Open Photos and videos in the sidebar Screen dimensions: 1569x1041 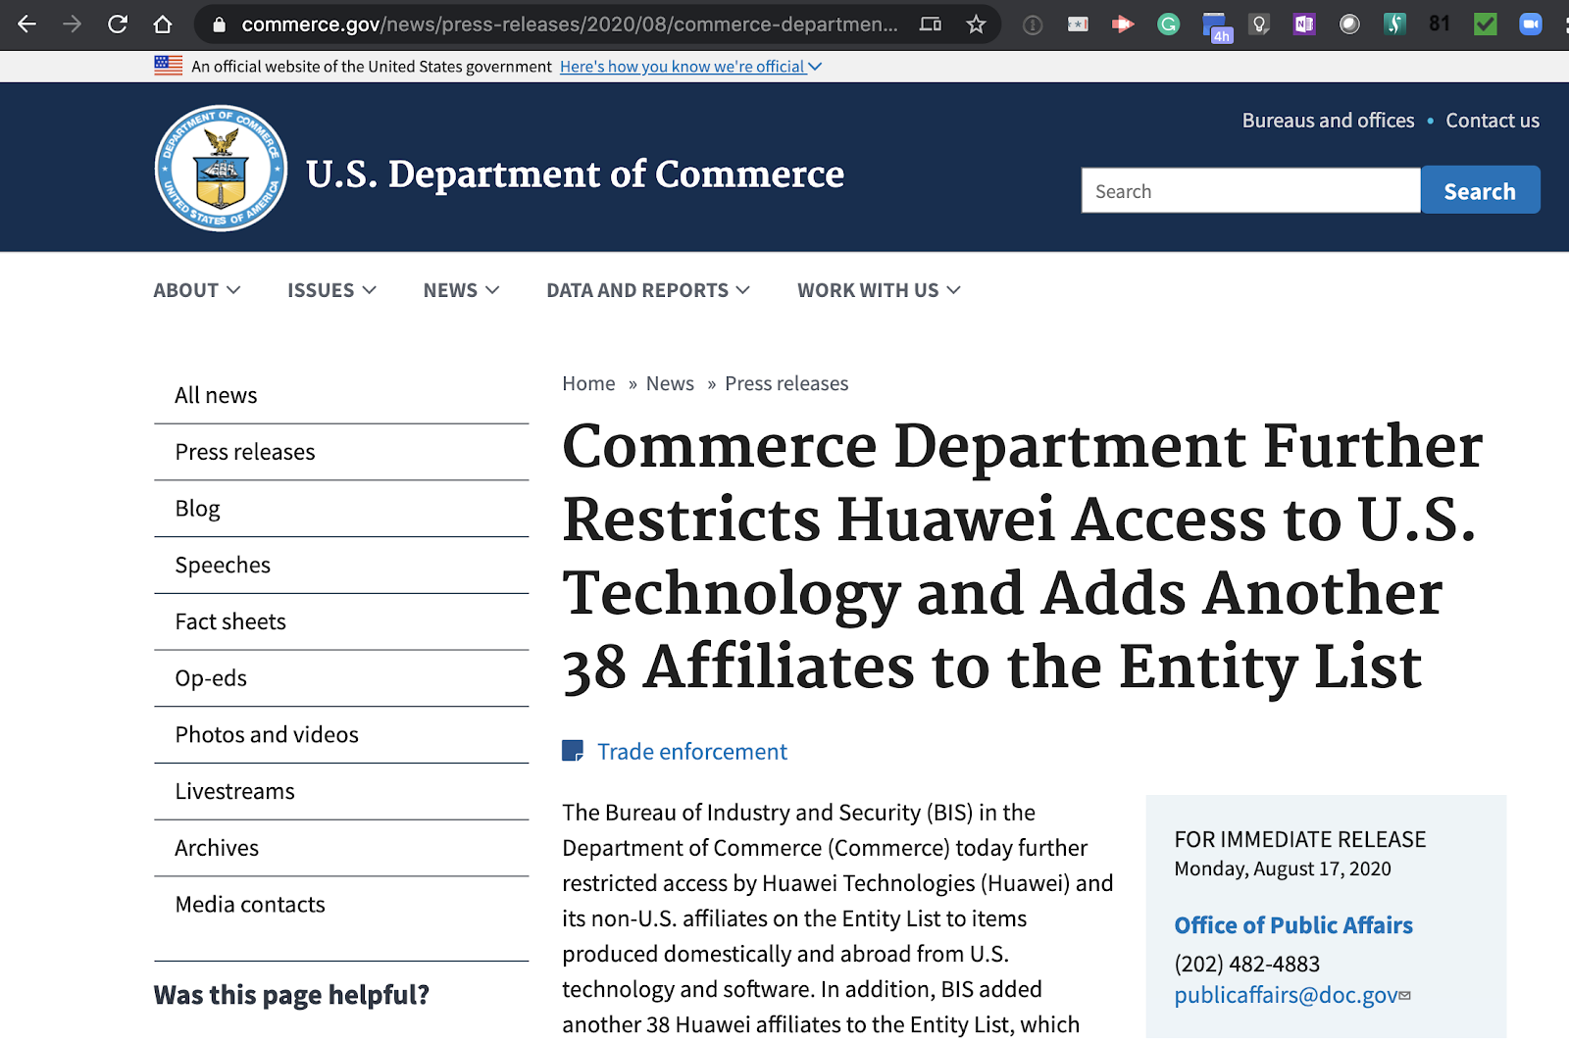pyautogui.click(x=341, y=735)
